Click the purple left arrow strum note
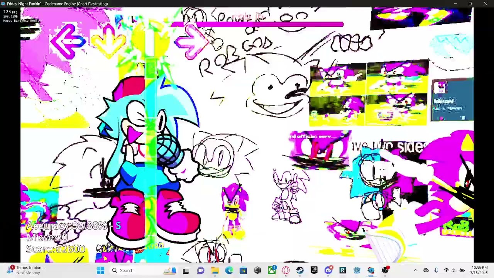This screenshot has width=494, height=278. tap(68, 41)
